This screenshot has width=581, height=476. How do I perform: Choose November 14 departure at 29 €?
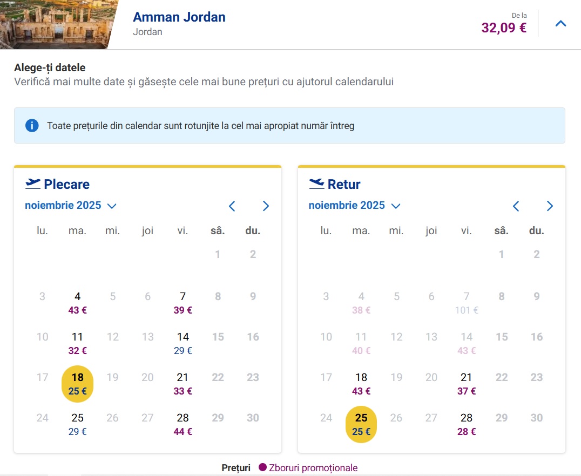click(183, 343)
